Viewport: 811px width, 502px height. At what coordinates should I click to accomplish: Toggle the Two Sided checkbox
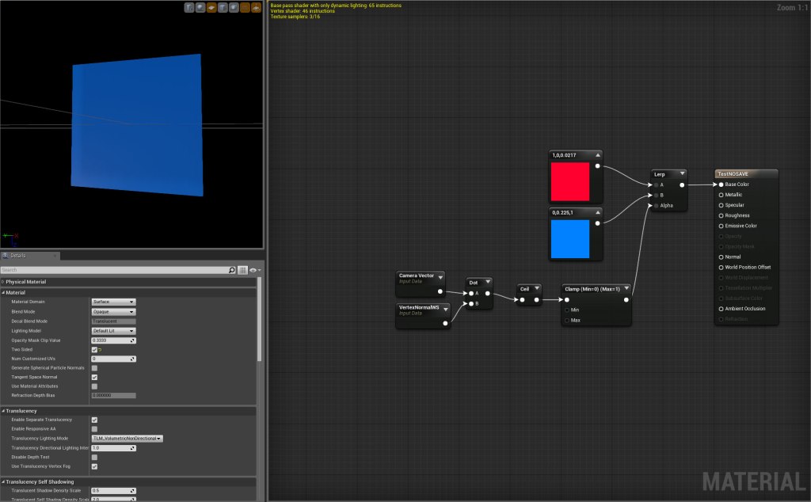coord(94,349)
